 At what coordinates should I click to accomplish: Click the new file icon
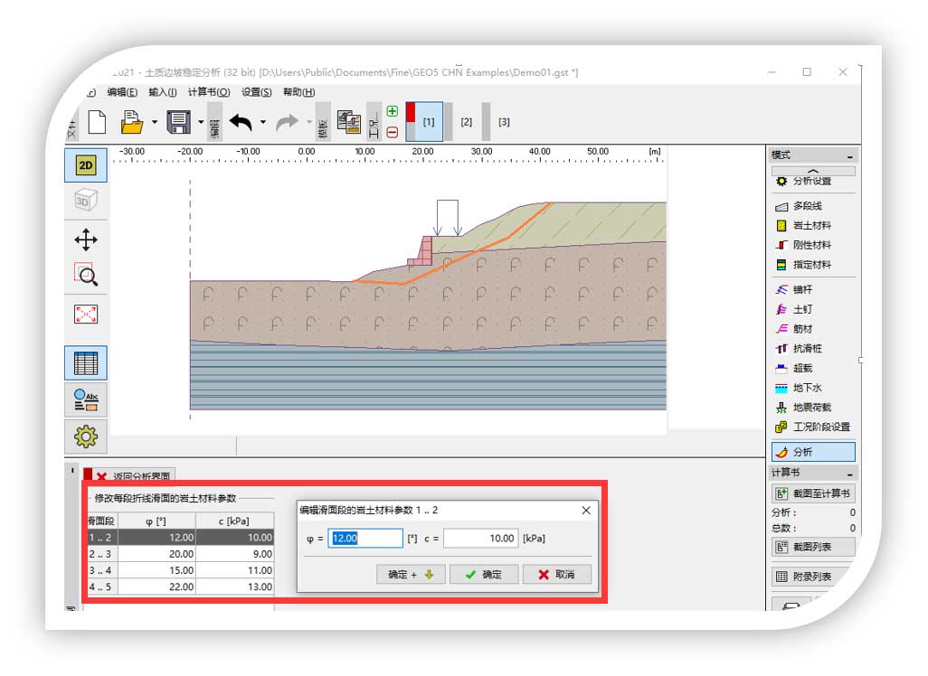point(97,122)
